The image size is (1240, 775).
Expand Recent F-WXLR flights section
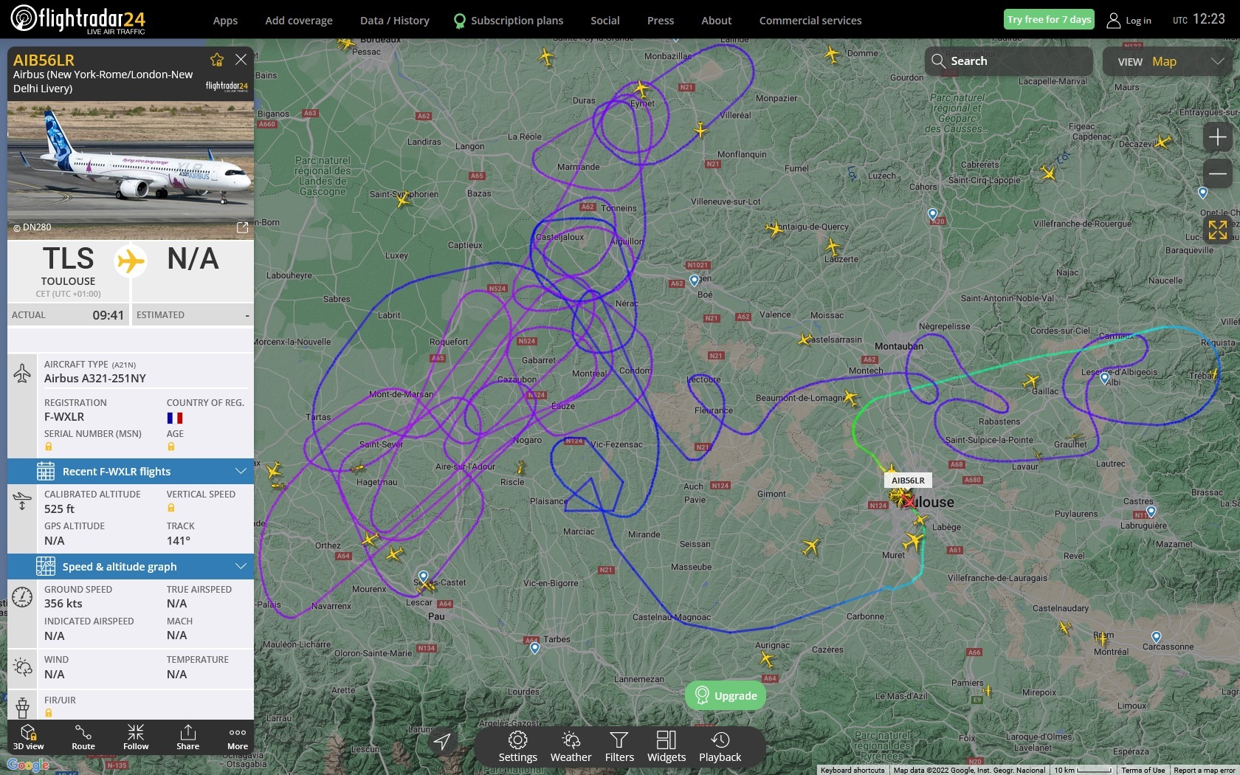131,471
